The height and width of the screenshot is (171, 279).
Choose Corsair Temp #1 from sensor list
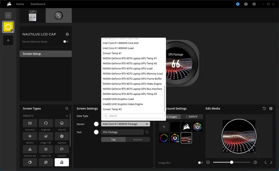tap(112, 53)
